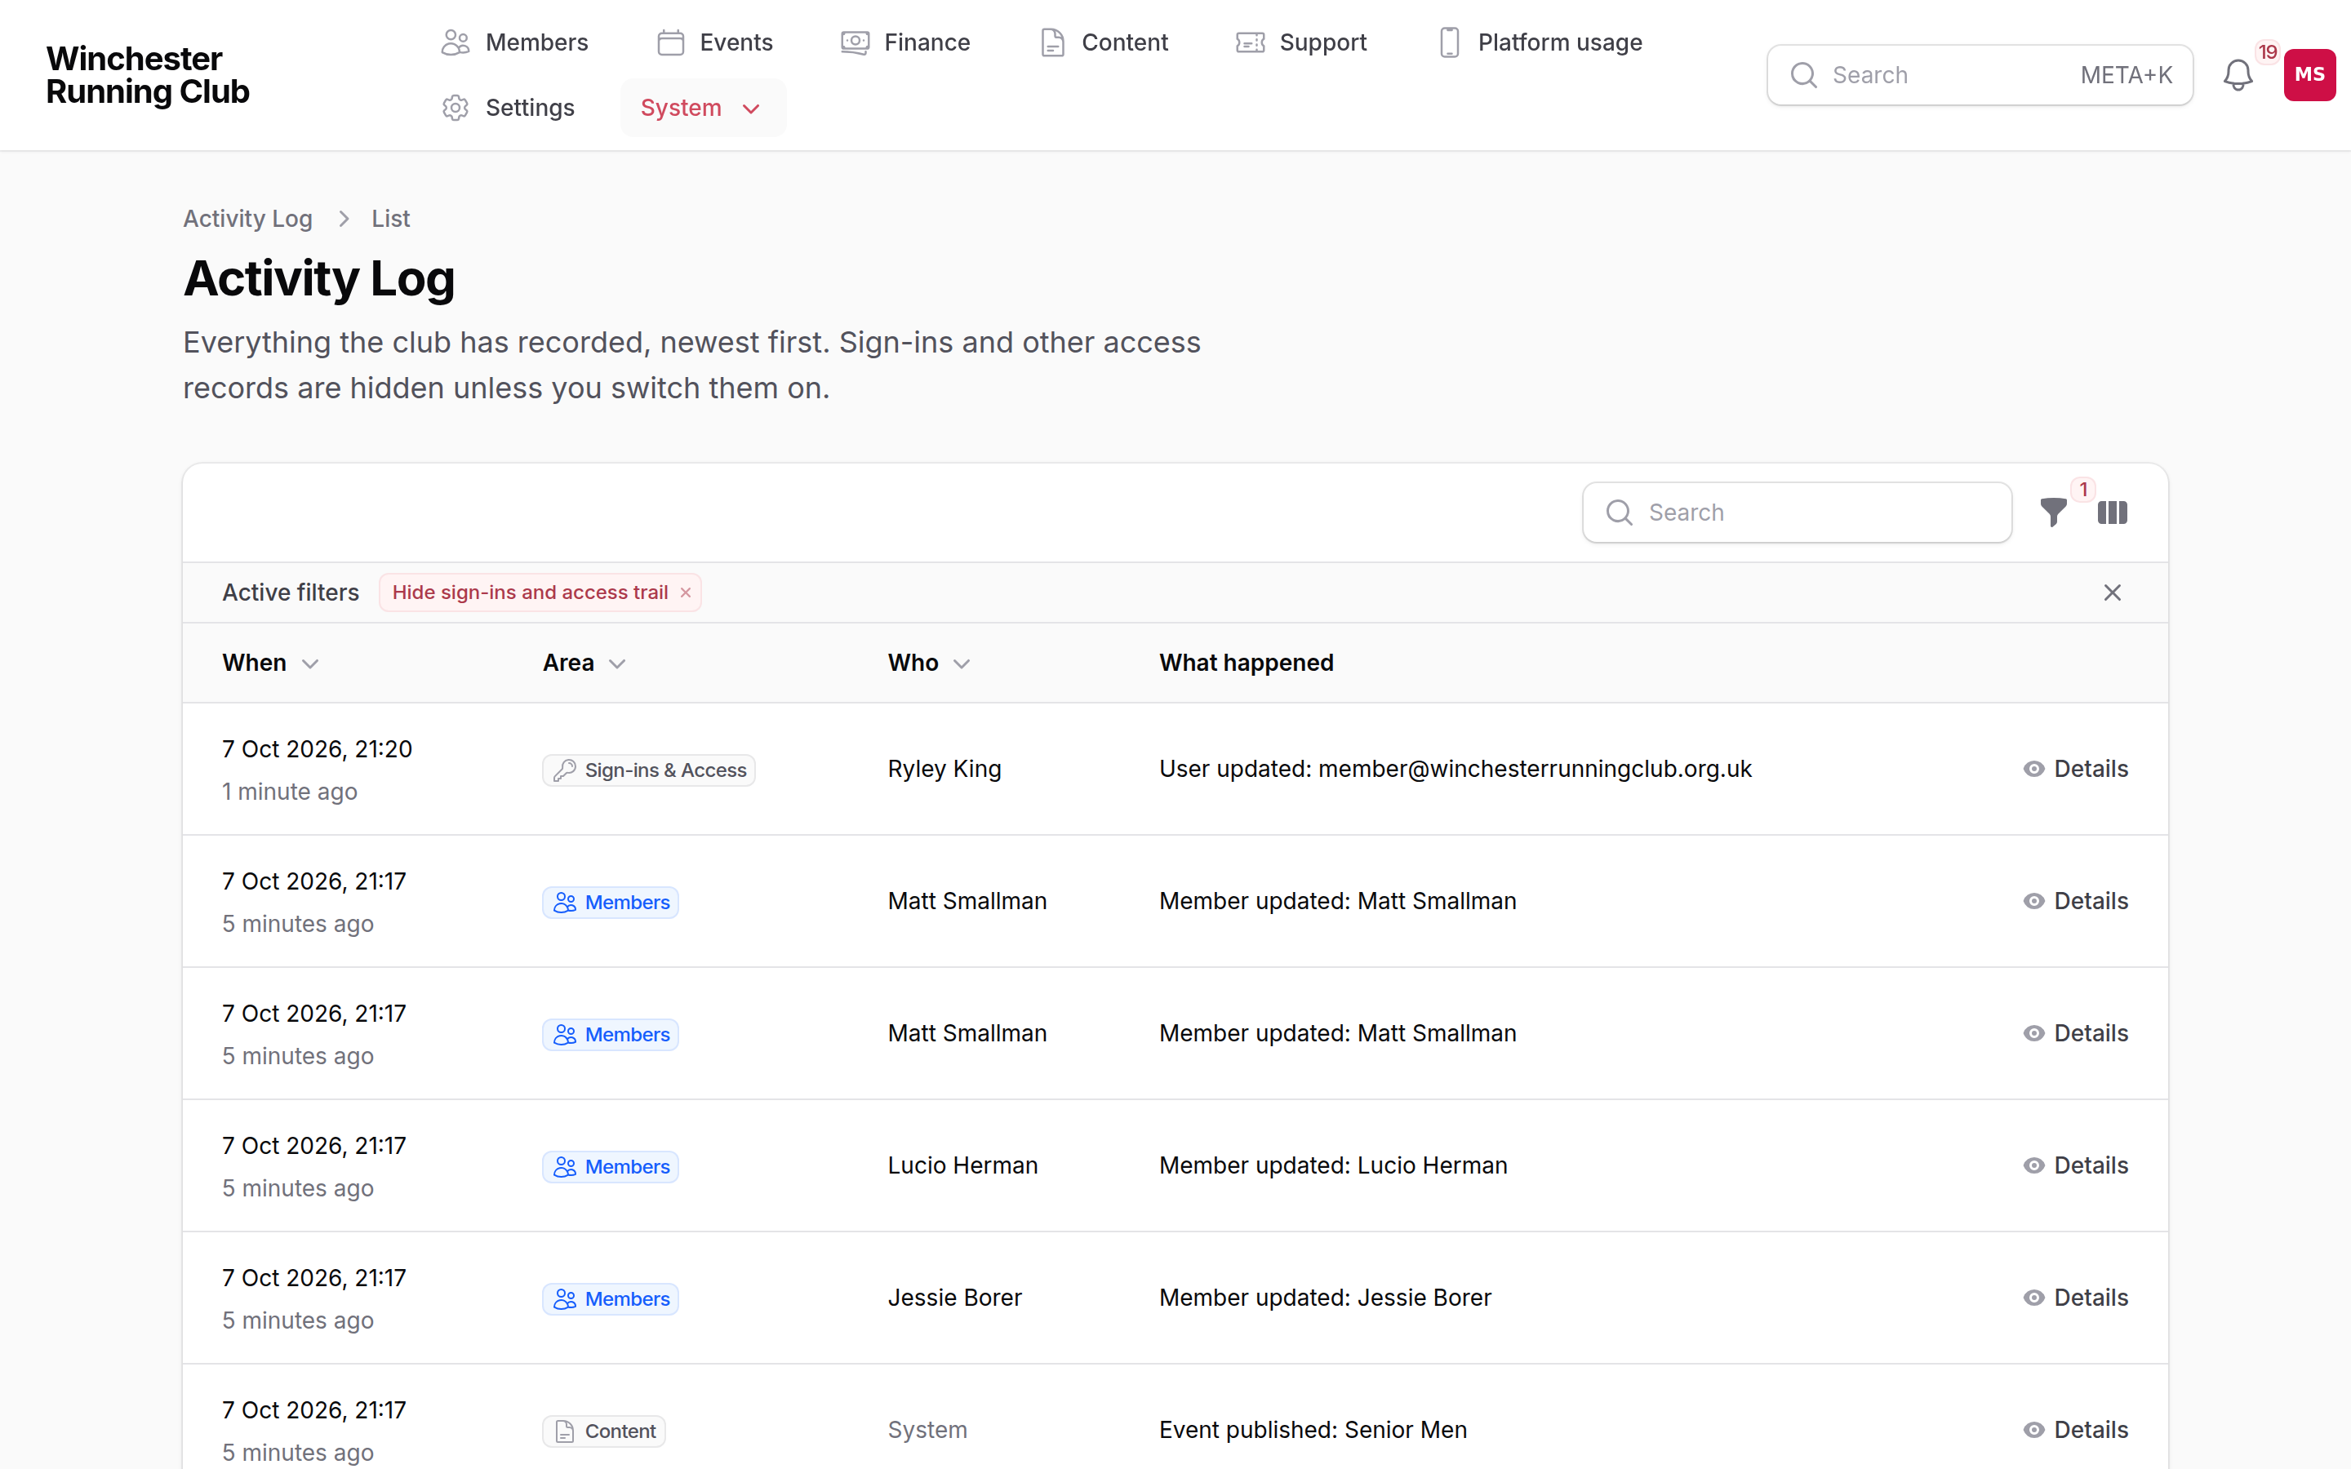Open the Content navigation item

(x=1103, y=42)
